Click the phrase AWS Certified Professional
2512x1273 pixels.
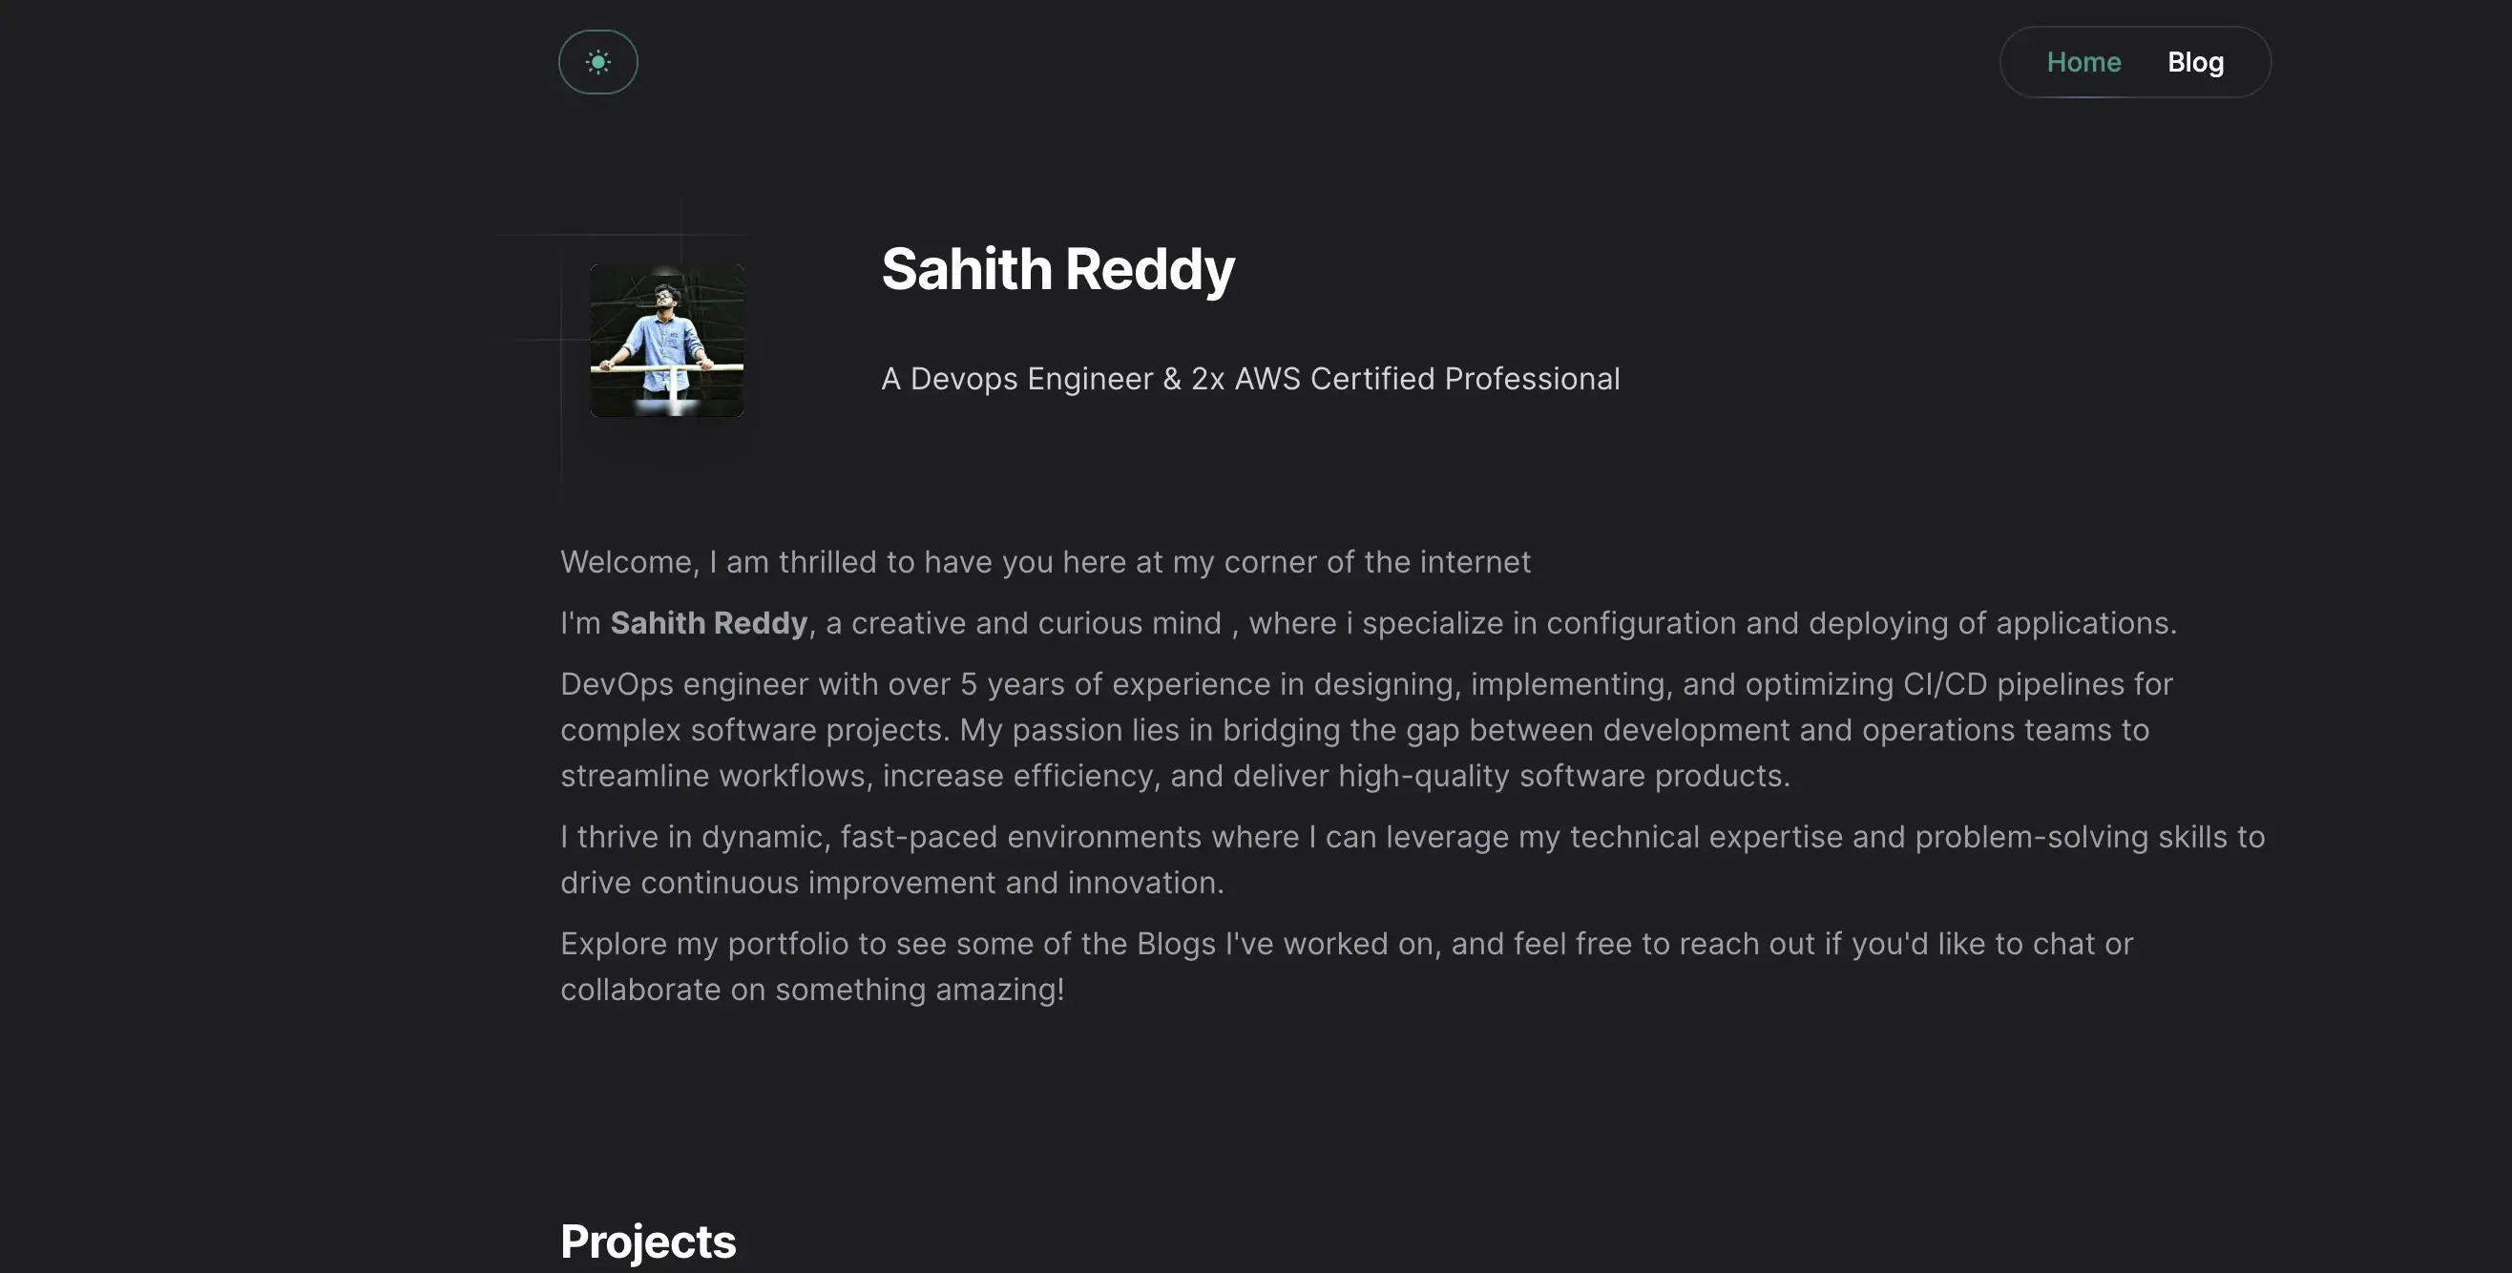pos(1428,378)
